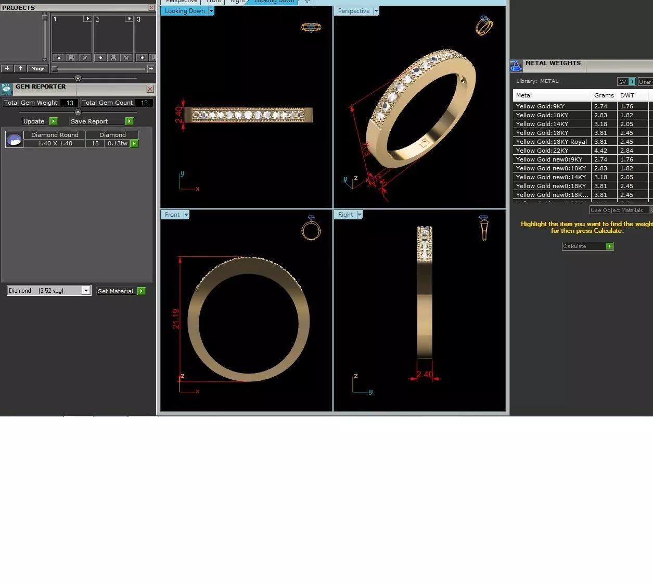
Task: Click the ring orientation icon in Looking Down viewport
Action: coord(311,27)
